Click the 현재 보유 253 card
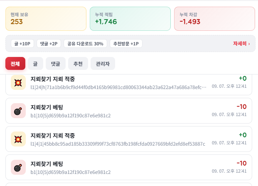The width and height of the screenshot is (258, 186). tap(46, 19)
